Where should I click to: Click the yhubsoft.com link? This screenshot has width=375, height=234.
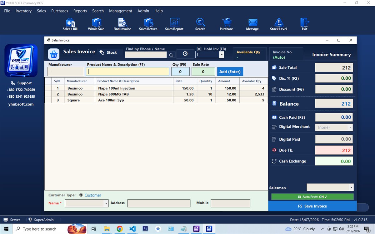pyautogui.click(x=21, y=104)
